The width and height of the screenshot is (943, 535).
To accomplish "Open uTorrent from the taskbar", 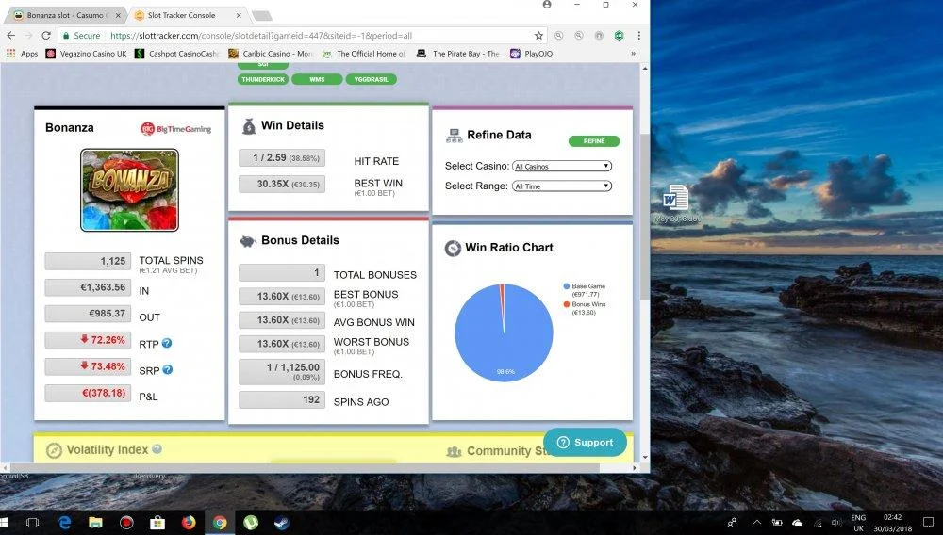I will pyautogui.click(x=251, y=523).
